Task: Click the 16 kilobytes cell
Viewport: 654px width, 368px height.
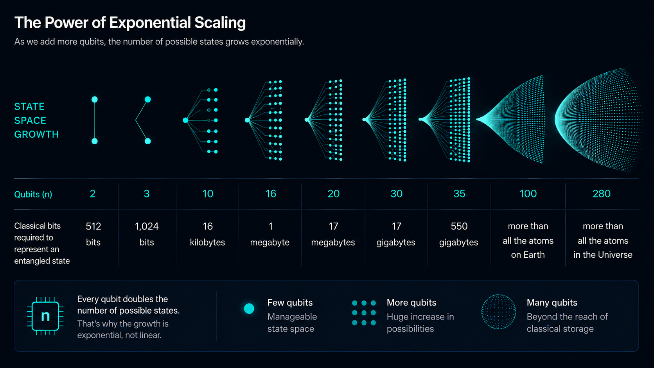Action: tap(207, 234)
